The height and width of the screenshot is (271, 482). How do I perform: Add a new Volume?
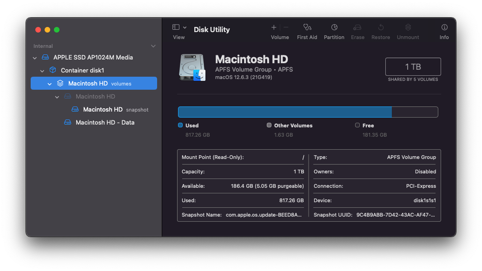tap(274, 27)
